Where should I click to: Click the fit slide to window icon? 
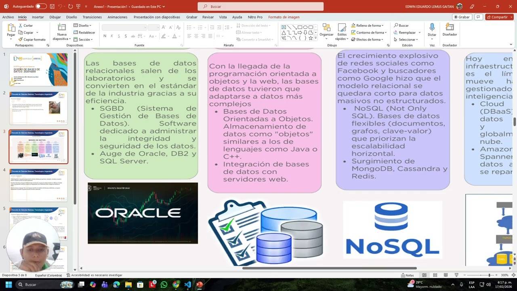(x=513, y=275)
